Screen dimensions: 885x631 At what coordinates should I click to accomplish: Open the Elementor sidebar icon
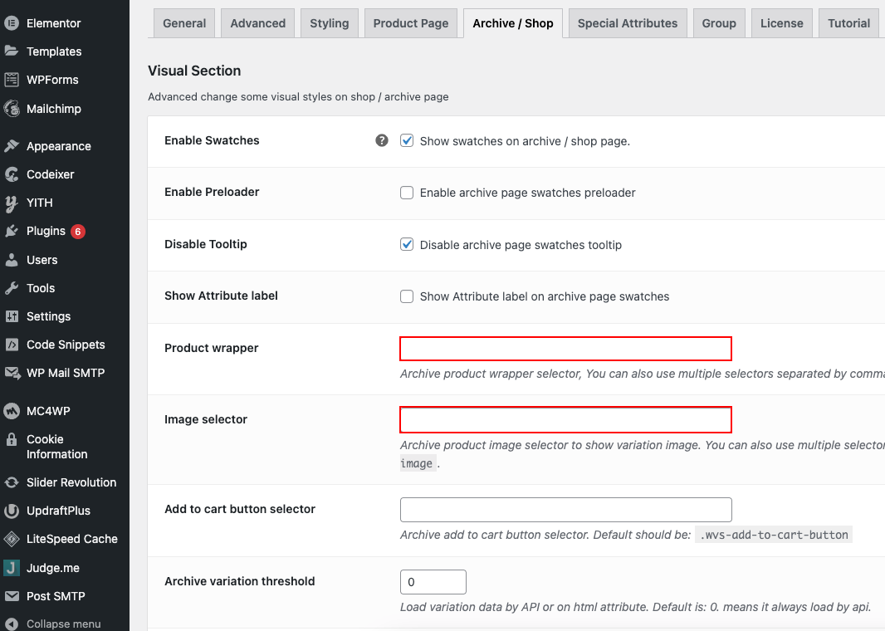[x=12, y=23]
